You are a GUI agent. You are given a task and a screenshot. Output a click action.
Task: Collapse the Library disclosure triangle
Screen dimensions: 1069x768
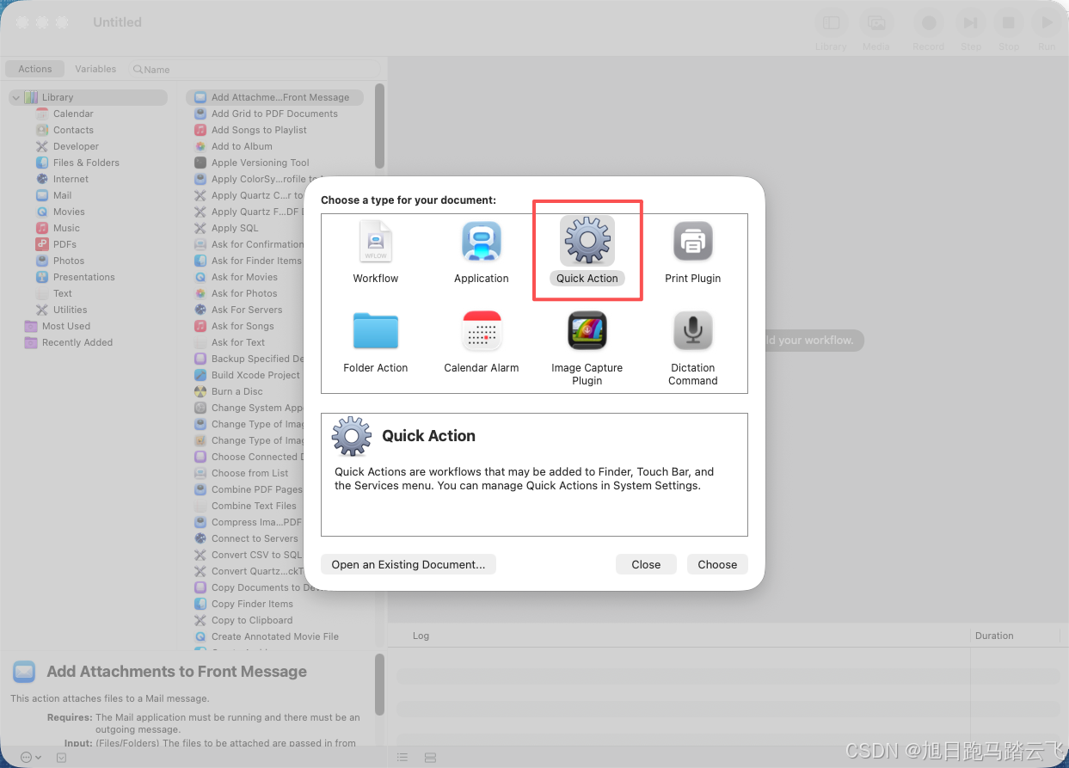[x=15, y=97]
